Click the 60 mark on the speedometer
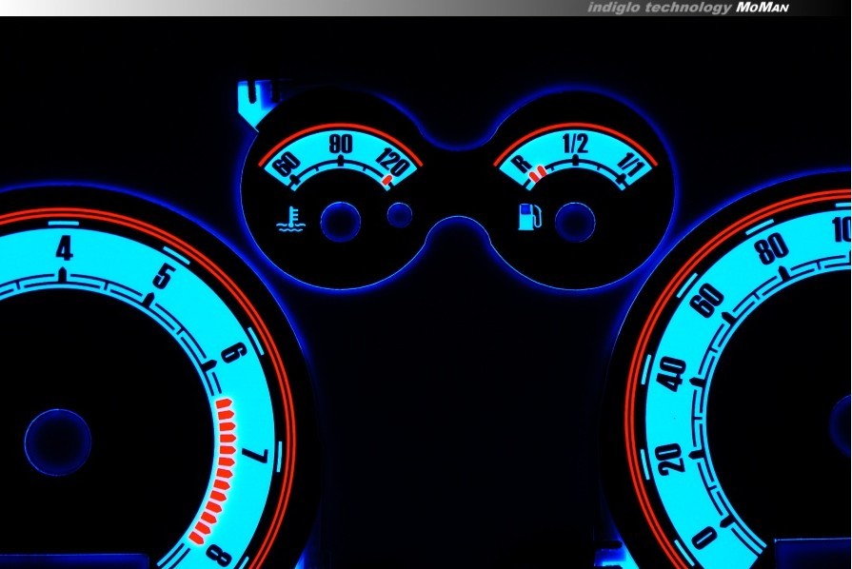The image size is (852, 569). 708,301
